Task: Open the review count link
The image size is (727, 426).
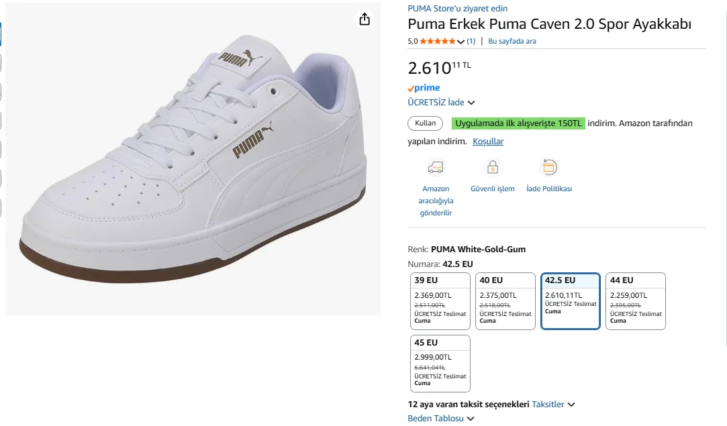Action: (x=471, y=42)
